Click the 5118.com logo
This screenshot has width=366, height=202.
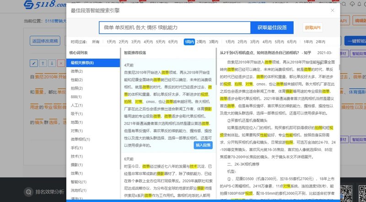click(45, 5)
